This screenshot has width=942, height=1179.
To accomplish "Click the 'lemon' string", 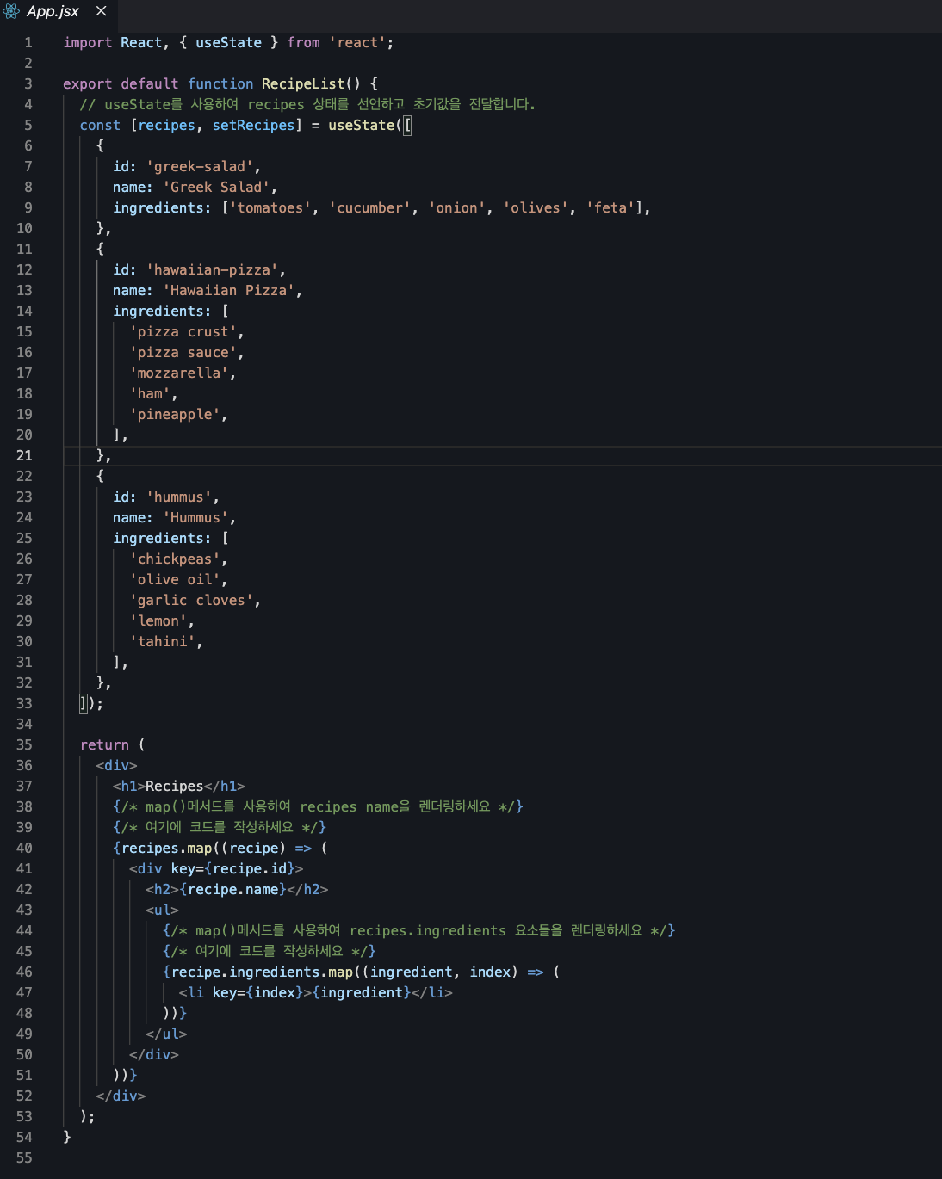I will tap(158, 620).
